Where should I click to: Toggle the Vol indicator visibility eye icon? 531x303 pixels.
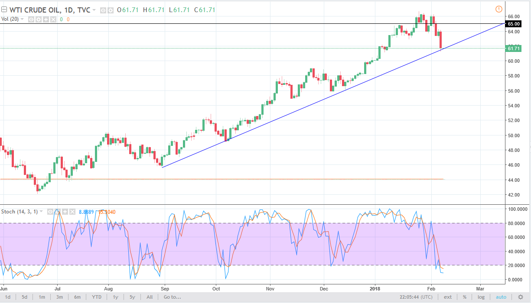click(x=31, y=19)
